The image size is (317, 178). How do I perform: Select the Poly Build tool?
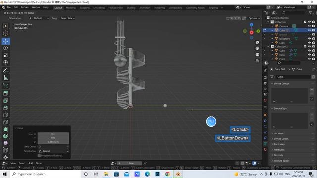(x=6, y=129)
